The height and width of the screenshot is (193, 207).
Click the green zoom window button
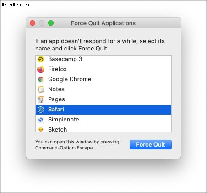click(51, 23)
